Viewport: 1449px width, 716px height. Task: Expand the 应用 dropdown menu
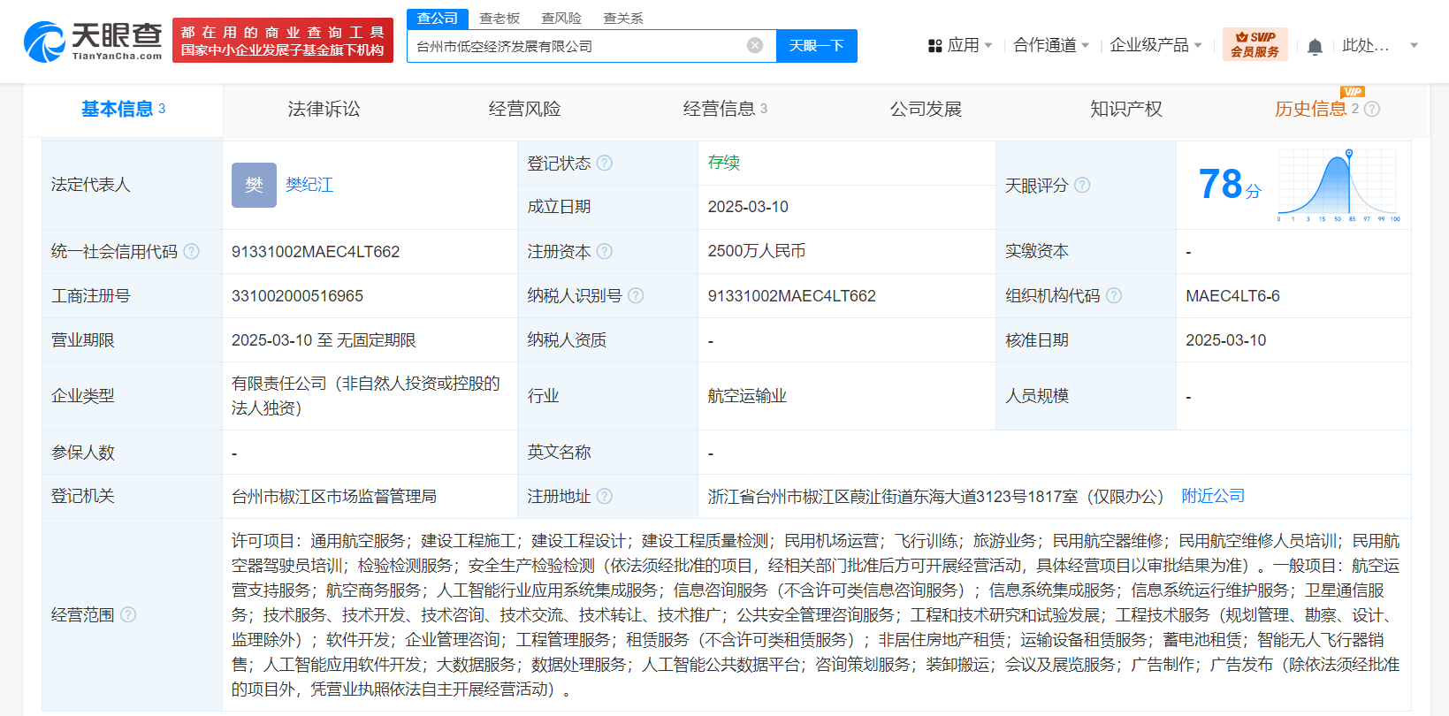[961, 45]
